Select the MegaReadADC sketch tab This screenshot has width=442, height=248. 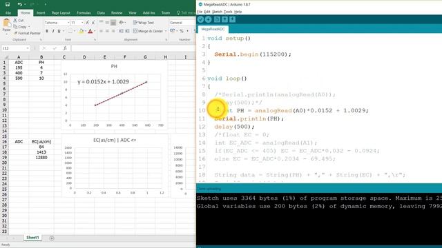(213, 29)
